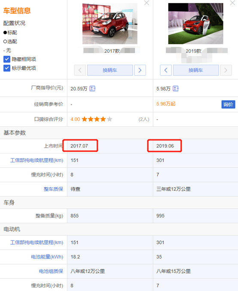Image resolution: width=238 pixels, height=291 pixels.
Task: Click the 995 curb weight value
Action: (160, 216)
